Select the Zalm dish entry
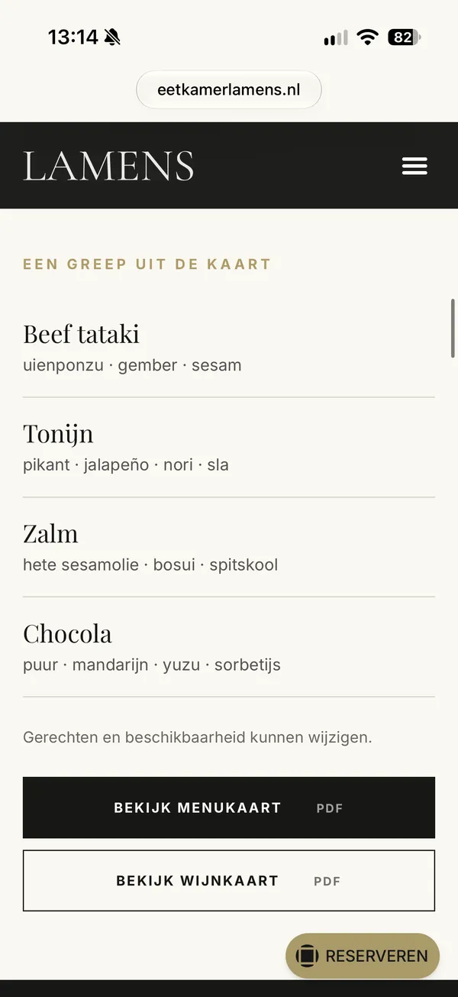 pos(229,548)
